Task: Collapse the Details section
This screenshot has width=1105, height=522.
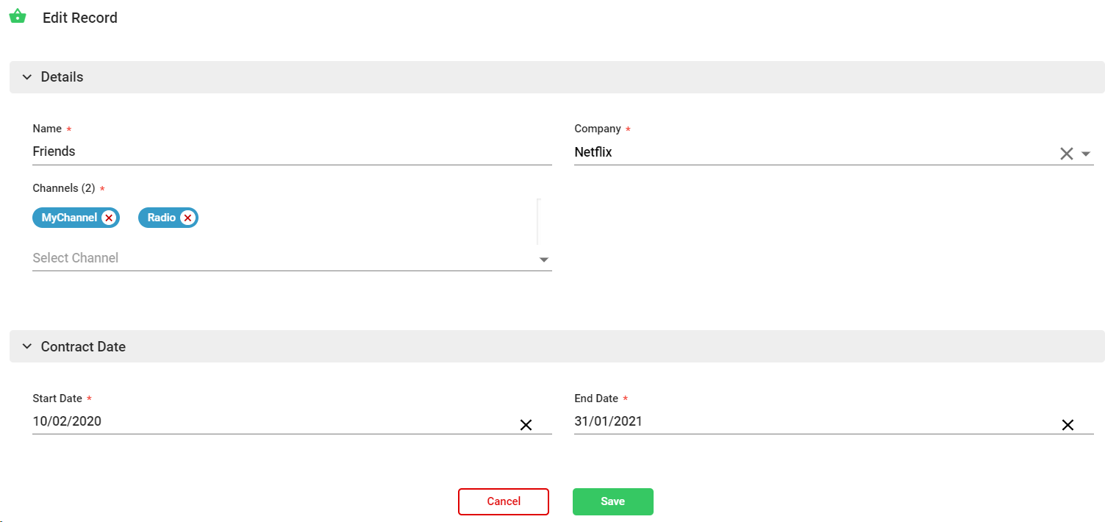Action: point(27,77)
